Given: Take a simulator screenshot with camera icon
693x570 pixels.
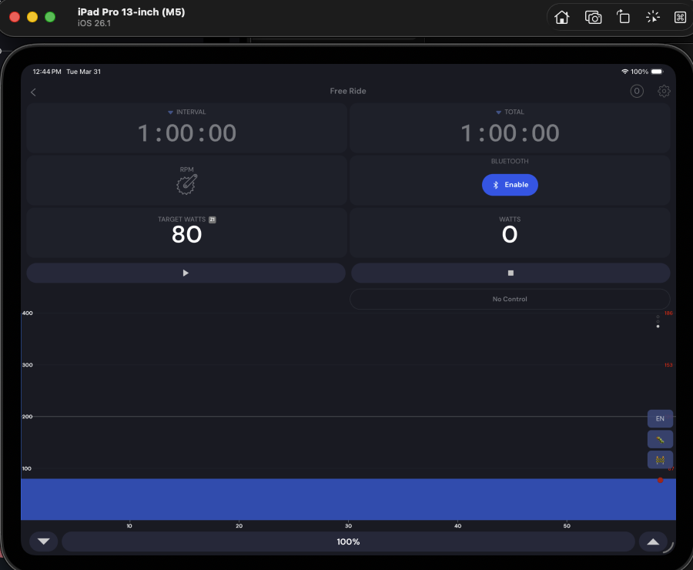Looking at the screenshot, I should pos(593,18).
